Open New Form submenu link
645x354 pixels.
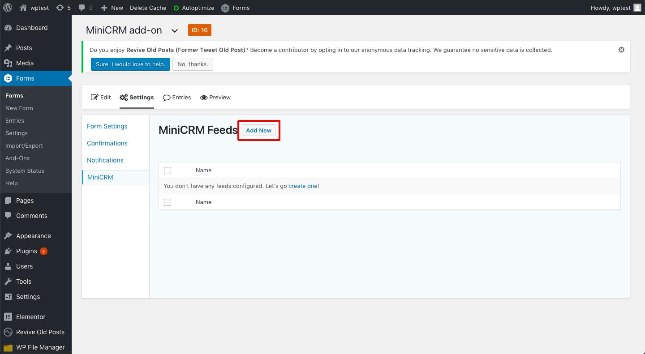[19, 108]
